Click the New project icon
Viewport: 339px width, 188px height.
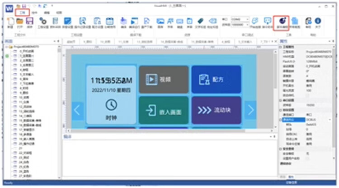(10, 21)
